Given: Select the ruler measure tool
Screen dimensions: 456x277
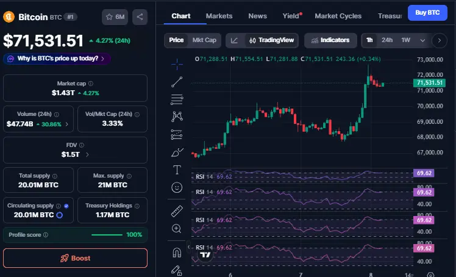Looking at the screenshot, I should 177,211.
